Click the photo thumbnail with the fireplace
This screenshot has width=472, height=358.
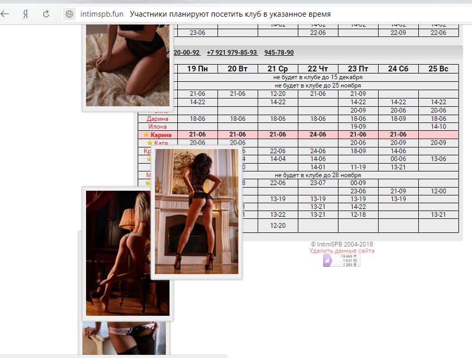pos(196,211)
